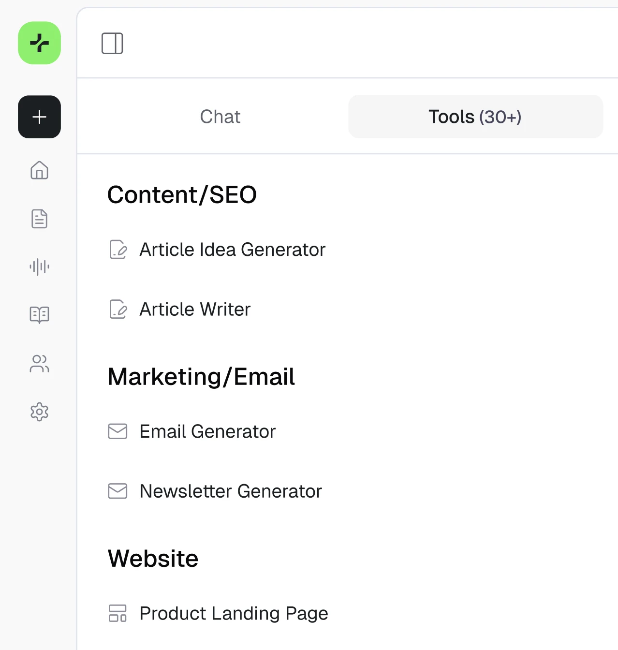Screen dimensions: 618x650
Task: Open the Email Generator tool
Action: pos(192,431)
